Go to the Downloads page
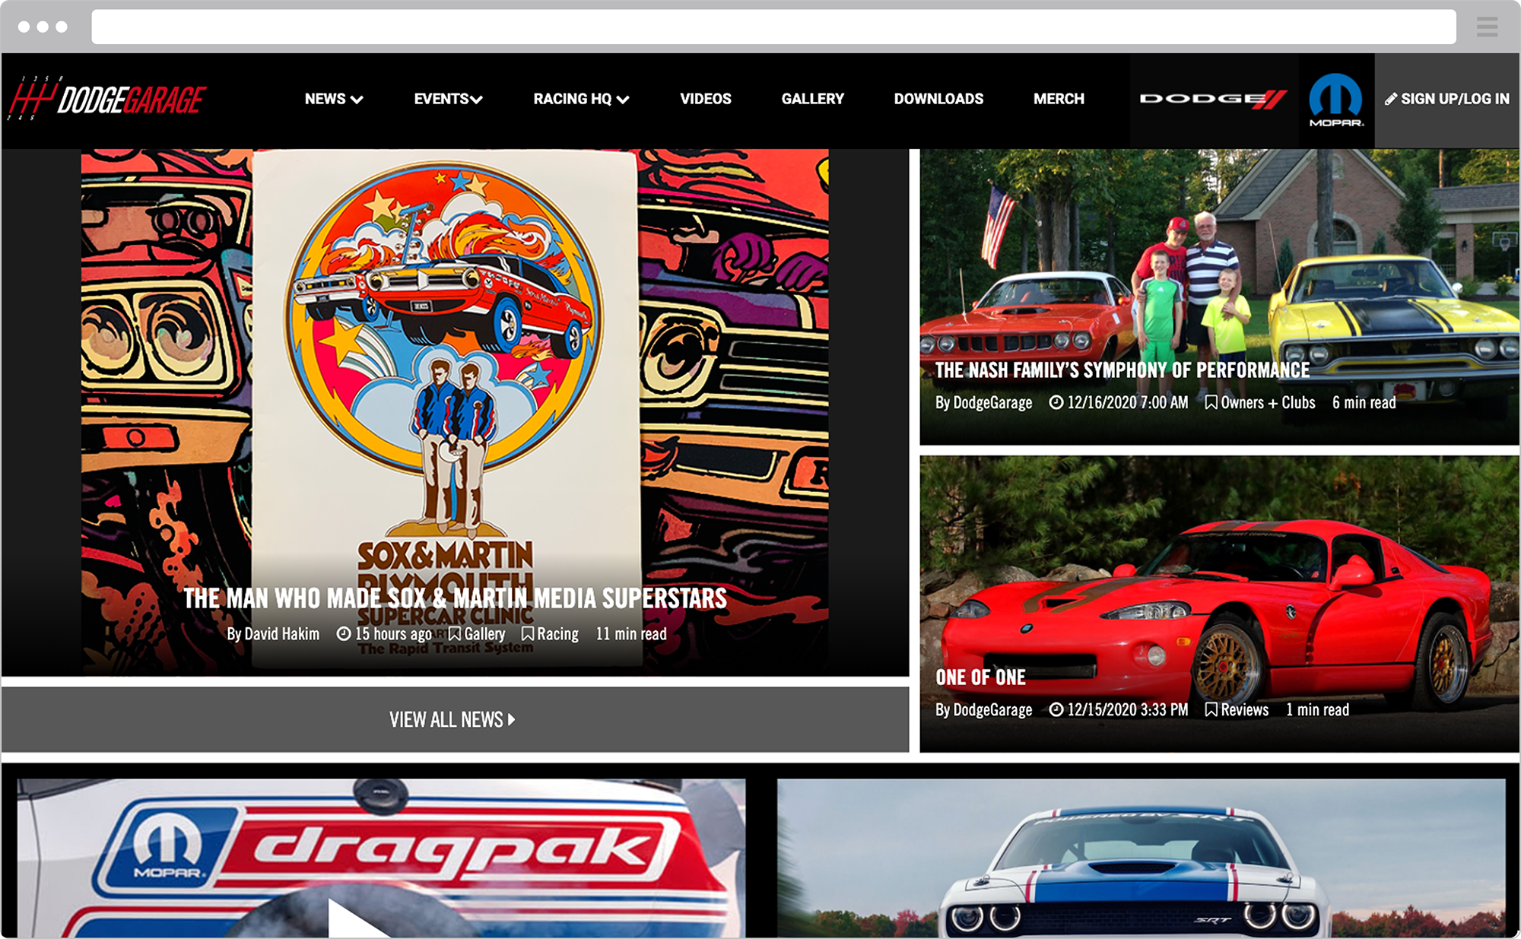This screenshot has height=939, width=1521. coord(938,99)
